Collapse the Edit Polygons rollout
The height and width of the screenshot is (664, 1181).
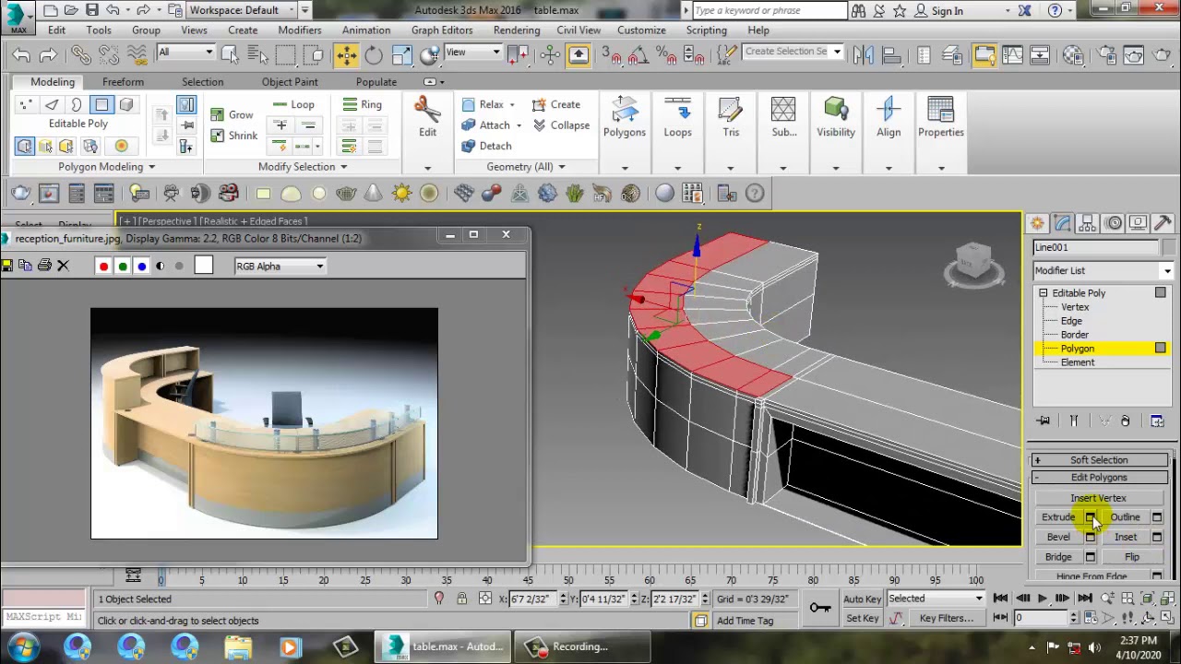1099,478
